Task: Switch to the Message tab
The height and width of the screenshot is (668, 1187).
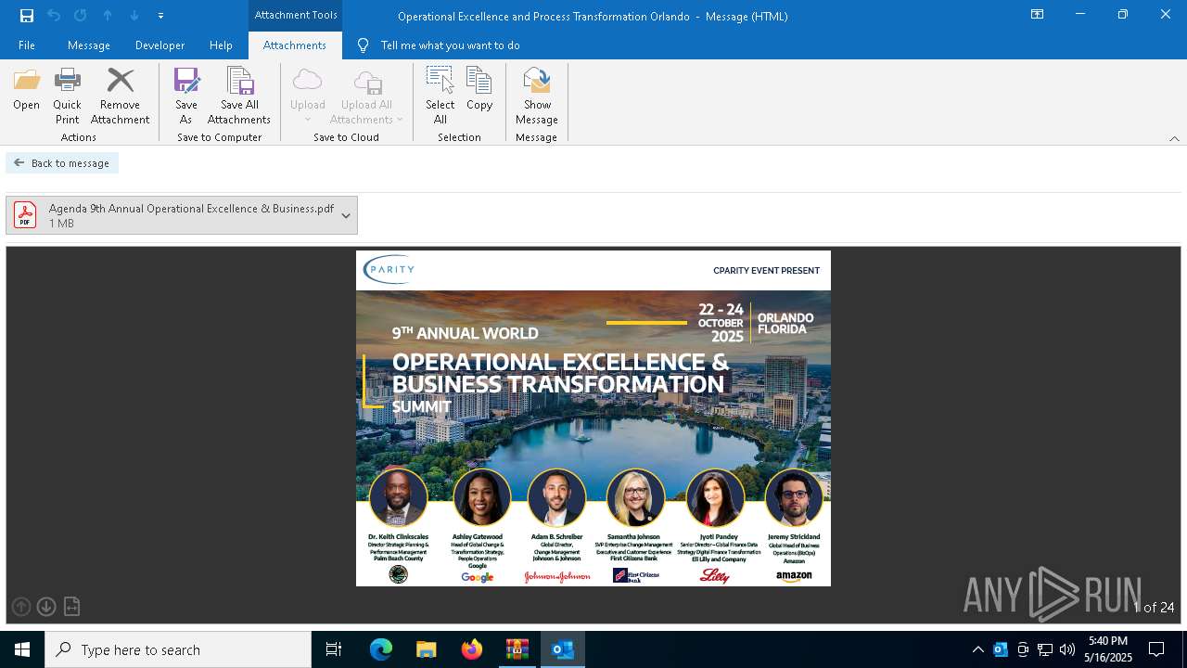Action: pos(89,45)
